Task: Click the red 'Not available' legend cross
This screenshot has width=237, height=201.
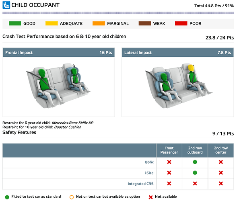Action: [150, 197]
